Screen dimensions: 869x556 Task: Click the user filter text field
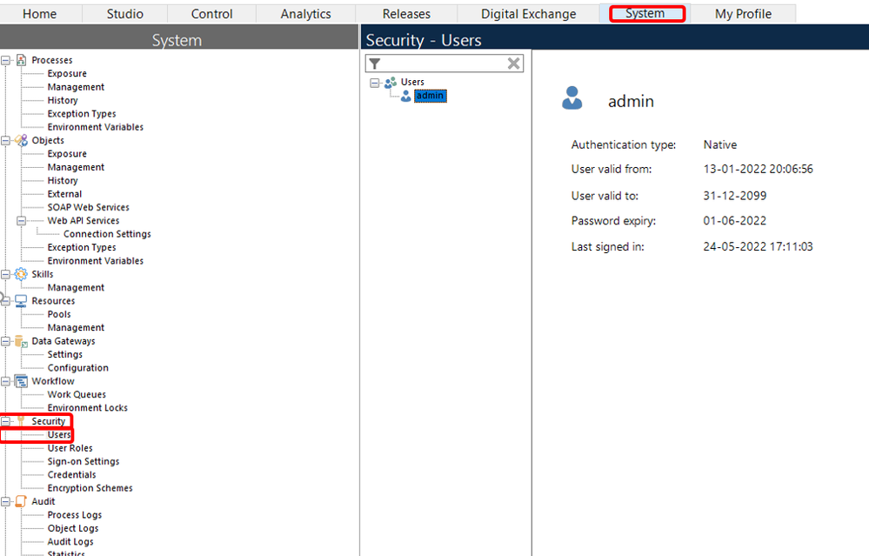pyautogui.click(x=444, y=64)
